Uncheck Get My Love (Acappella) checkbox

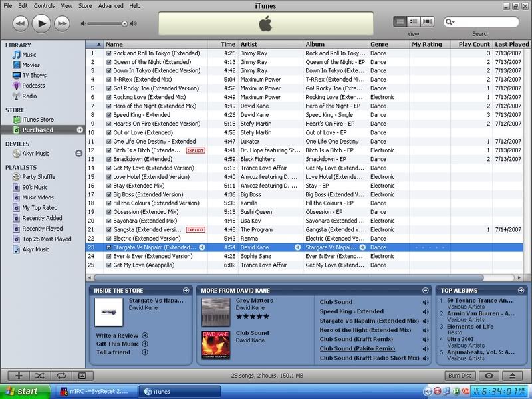coord(109,265)
